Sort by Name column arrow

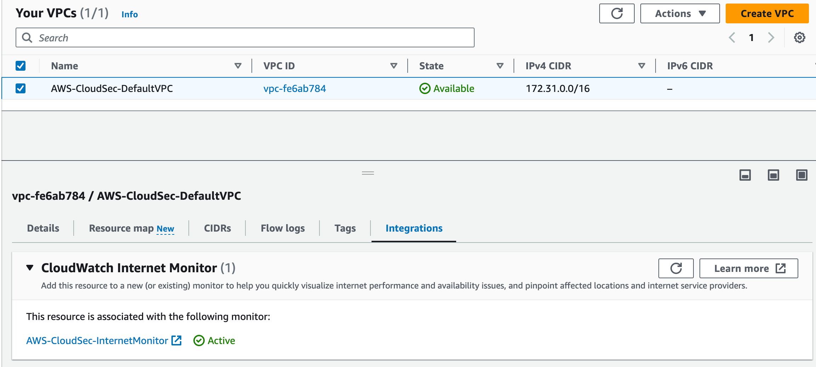tap(238, 66)
